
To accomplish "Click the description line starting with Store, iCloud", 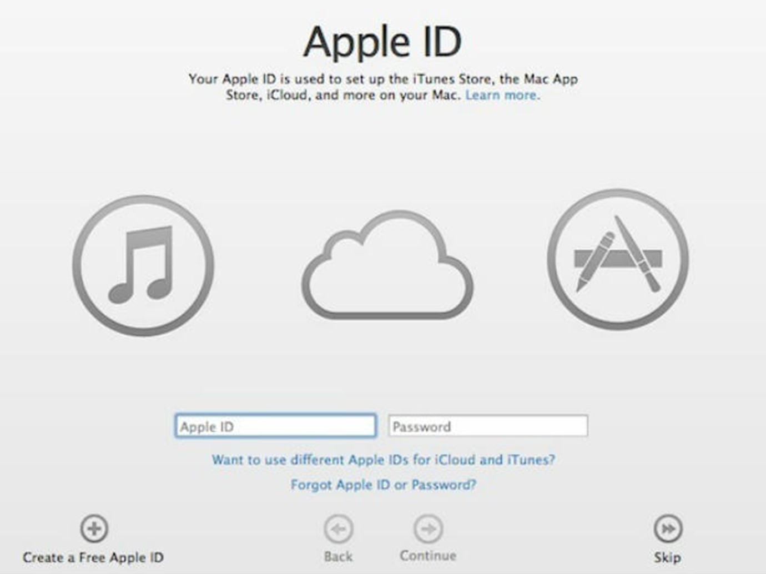I will pos(343,95).
